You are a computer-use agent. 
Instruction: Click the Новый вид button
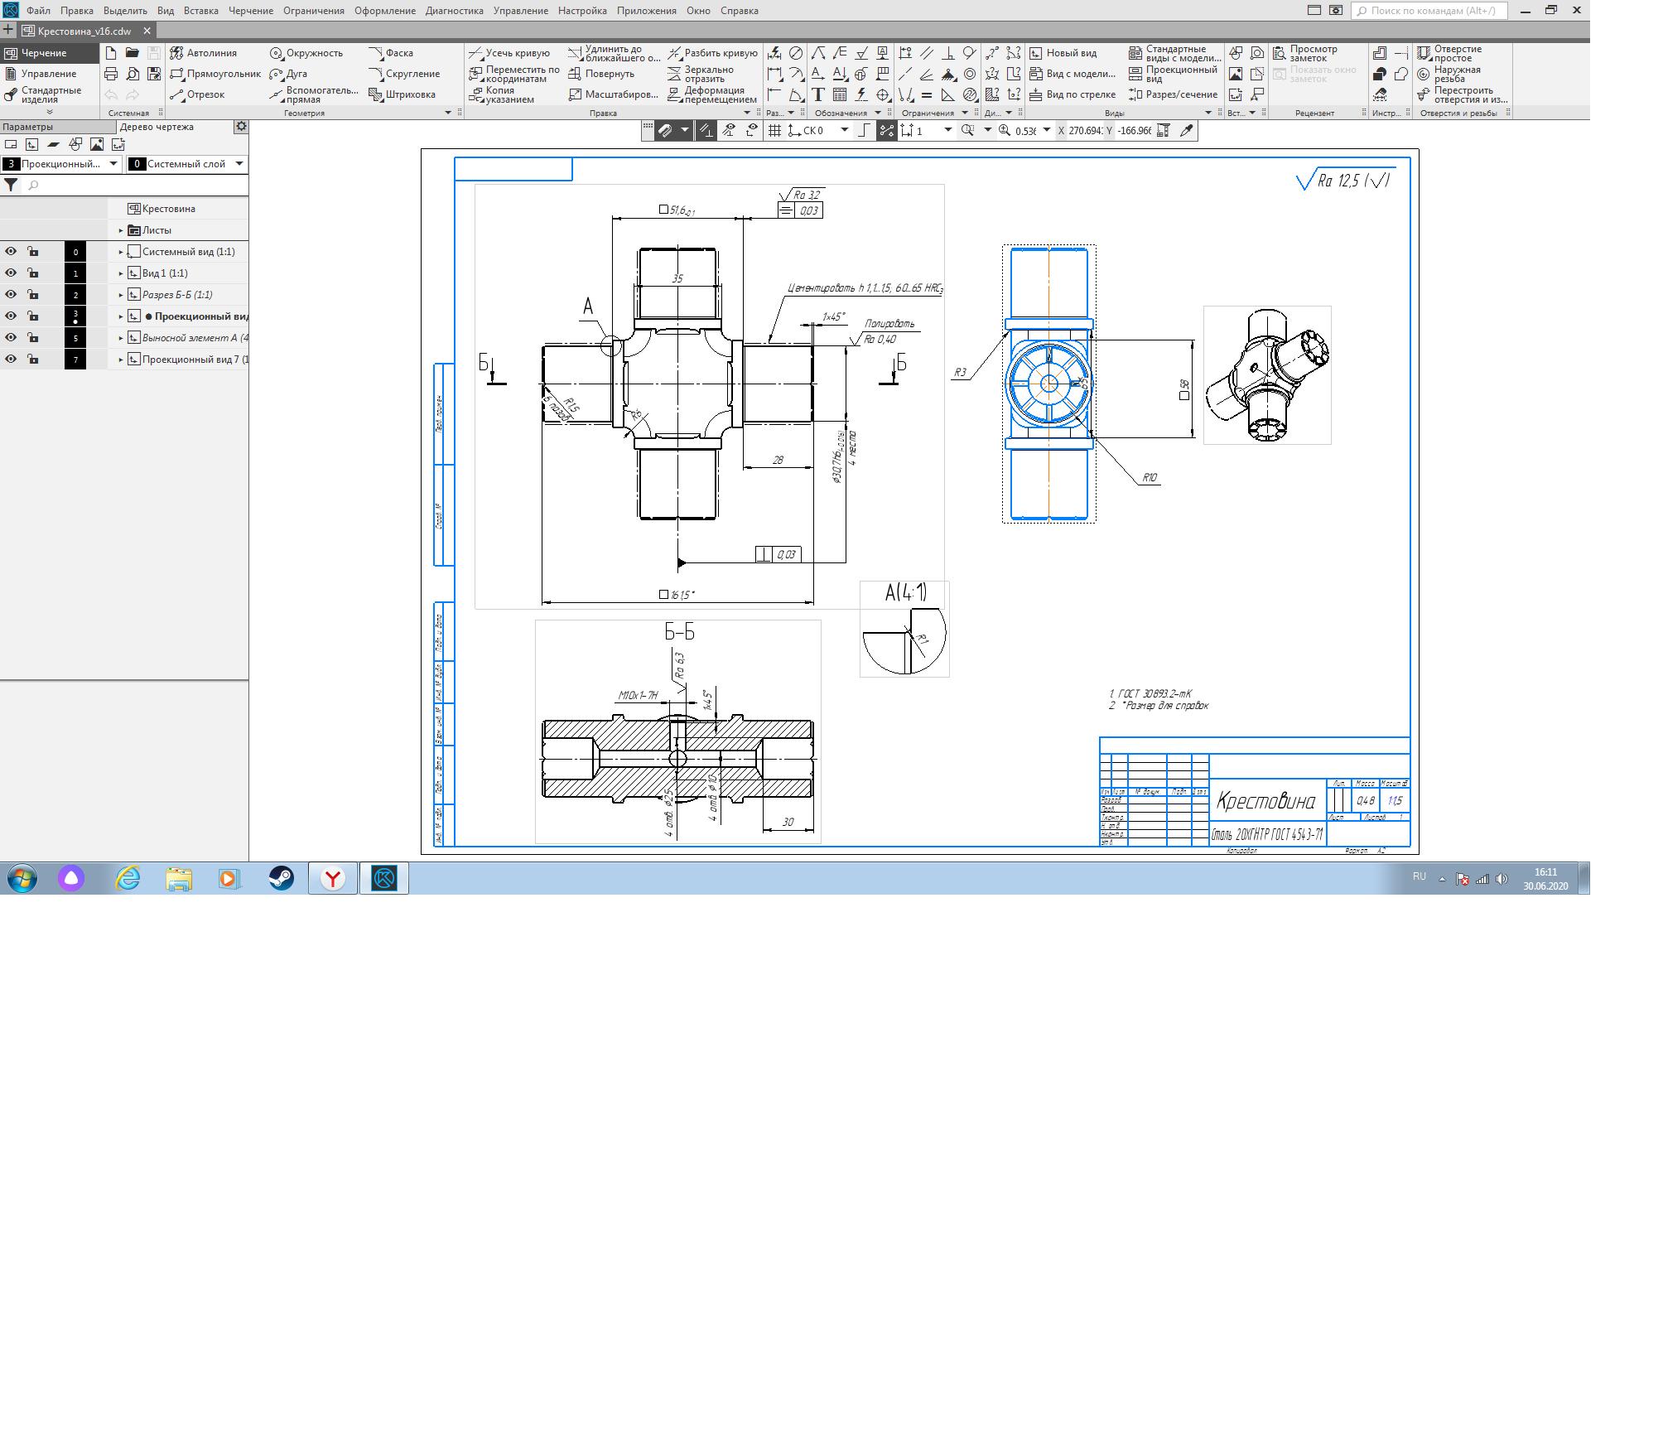(x=1063, y=53)
